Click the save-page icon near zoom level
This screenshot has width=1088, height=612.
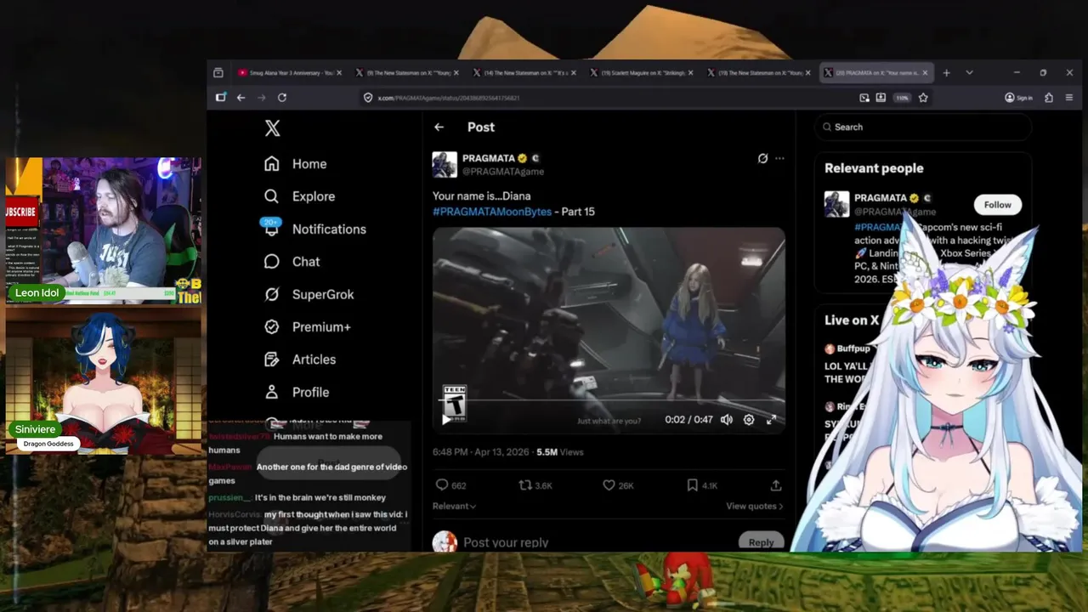click(x=881, y=98)
